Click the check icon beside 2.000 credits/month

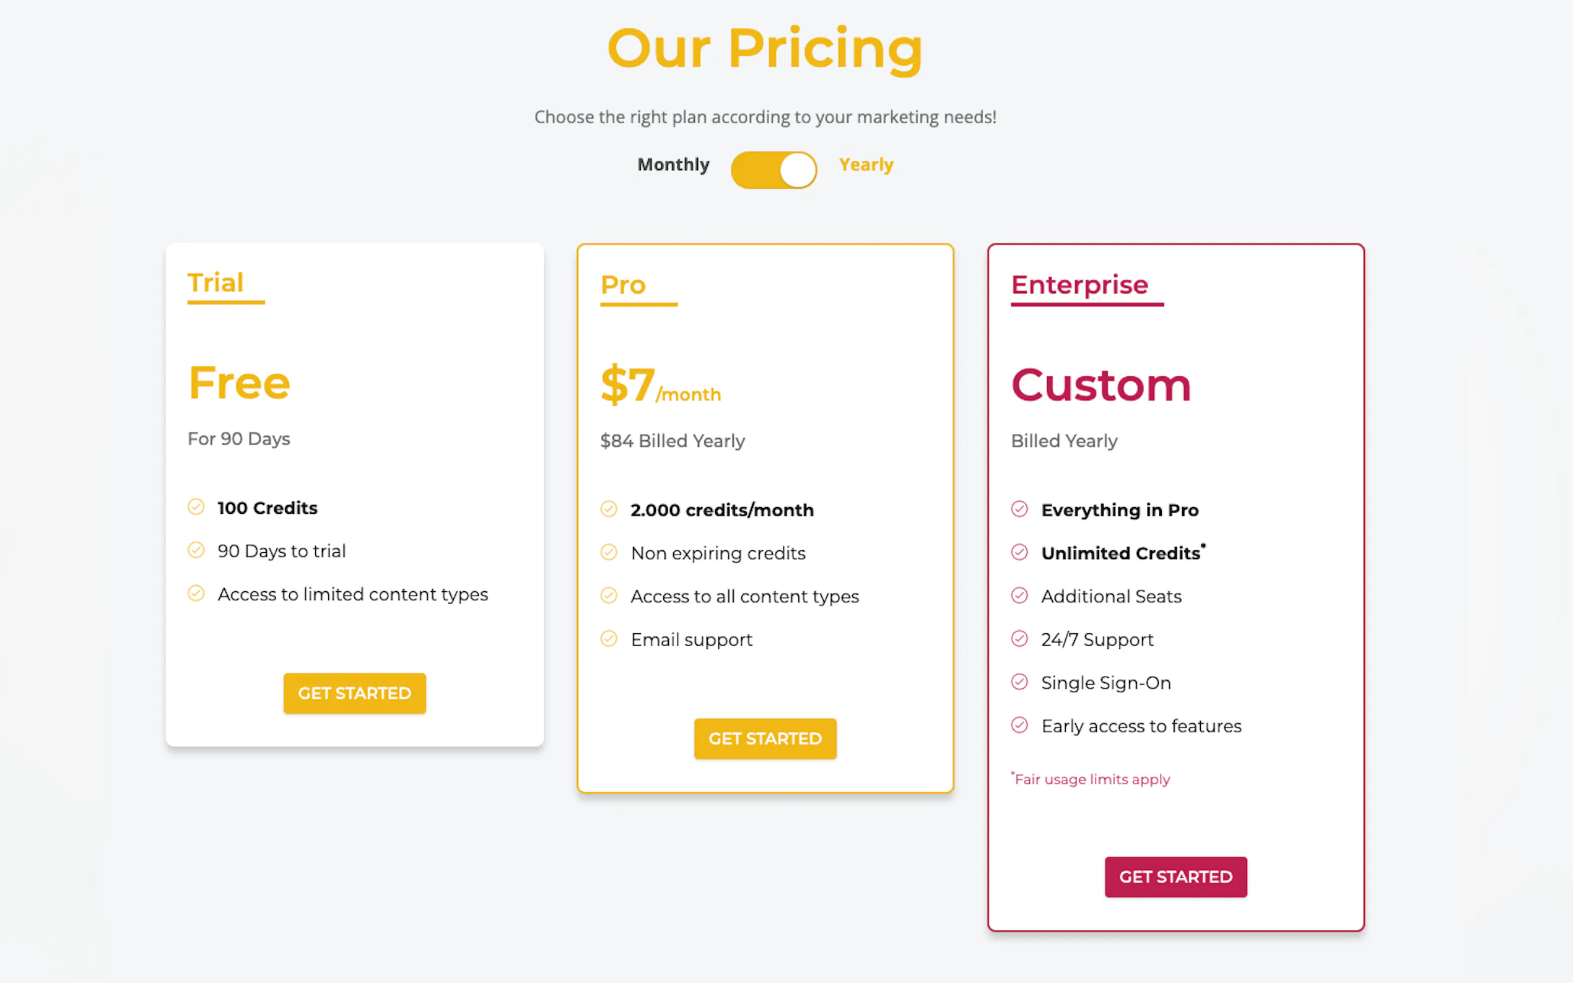coord(609,509)
